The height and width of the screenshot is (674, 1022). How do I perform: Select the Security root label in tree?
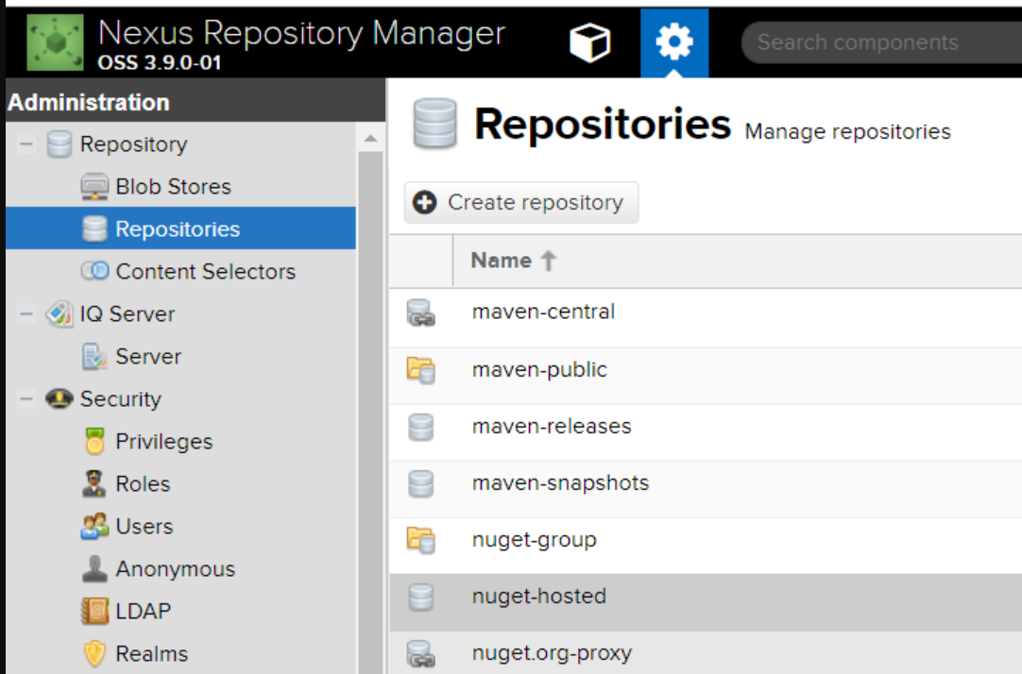click(x=121, y=399)
